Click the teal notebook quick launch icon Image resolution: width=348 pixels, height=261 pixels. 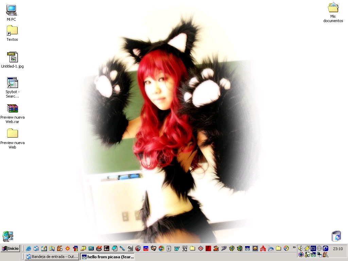pos(115,248)
